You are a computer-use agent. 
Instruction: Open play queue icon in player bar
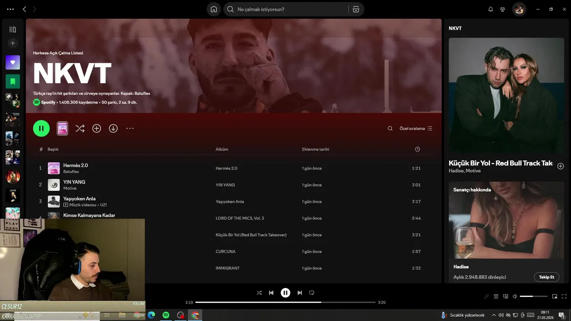coord(496,296)
